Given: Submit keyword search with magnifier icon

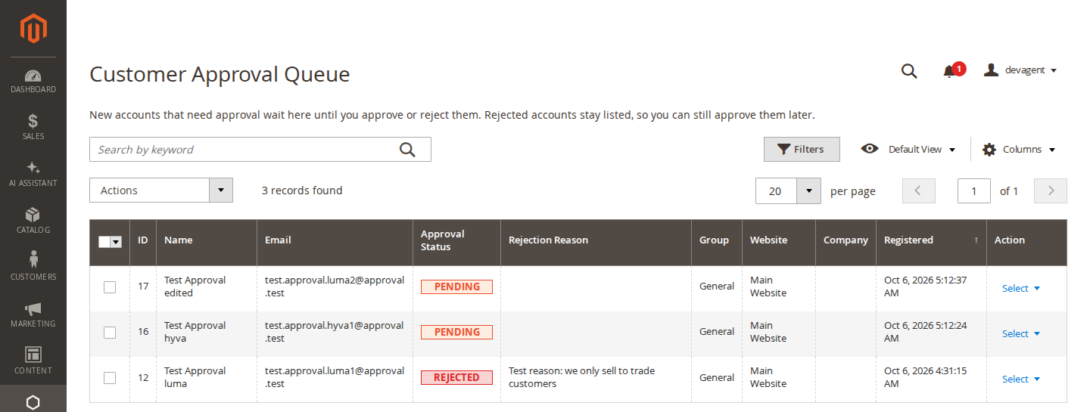Looking at the screenshot, I should [x=407, y=150].
